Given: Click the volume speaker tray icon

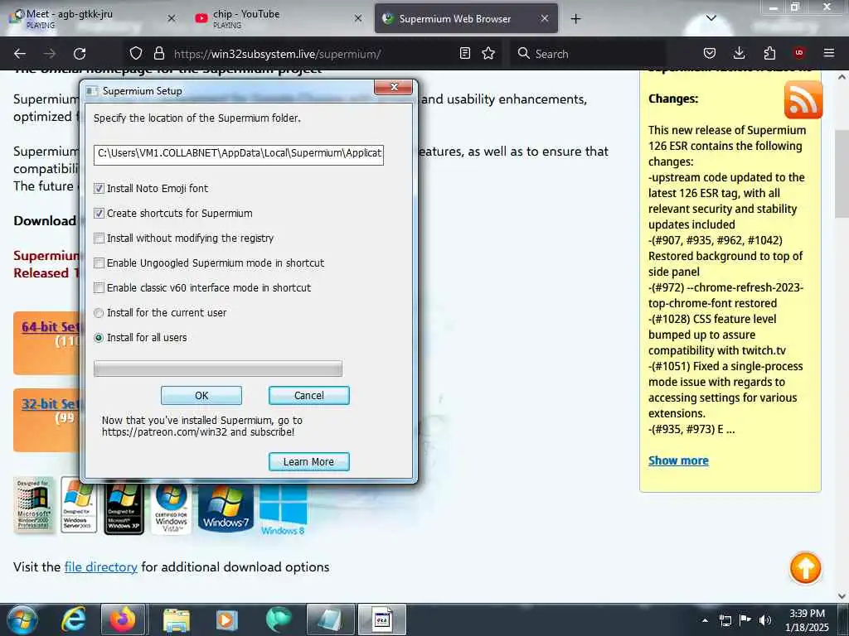Looking at the screenshot, I should pyautogui.click(x=765, y=620).
